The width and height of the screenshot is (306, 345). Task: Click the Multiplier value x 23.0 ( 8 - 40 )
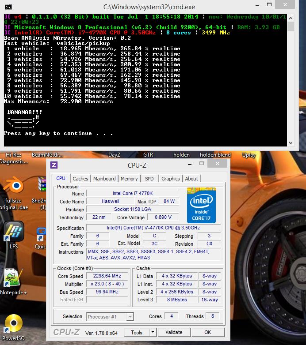(x=107, y=284)
